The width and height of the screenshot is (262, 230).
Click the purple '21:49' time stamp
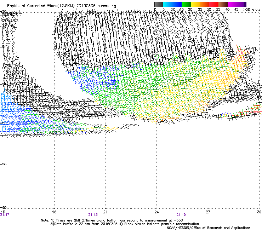(x=181, y=215)
